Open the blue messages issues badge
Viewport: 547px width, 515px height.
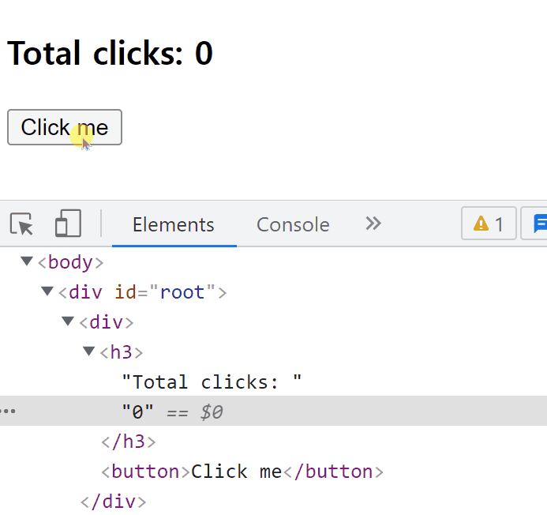535,224
